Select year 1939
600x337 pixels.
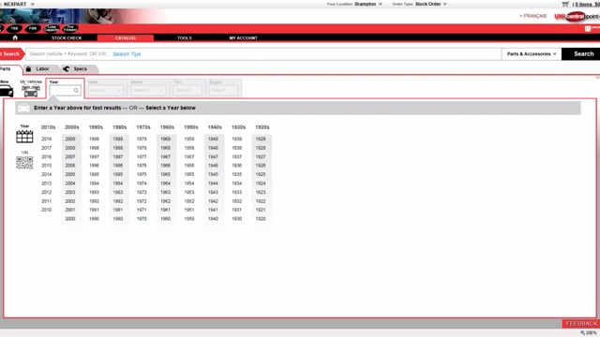pos(237,139)
